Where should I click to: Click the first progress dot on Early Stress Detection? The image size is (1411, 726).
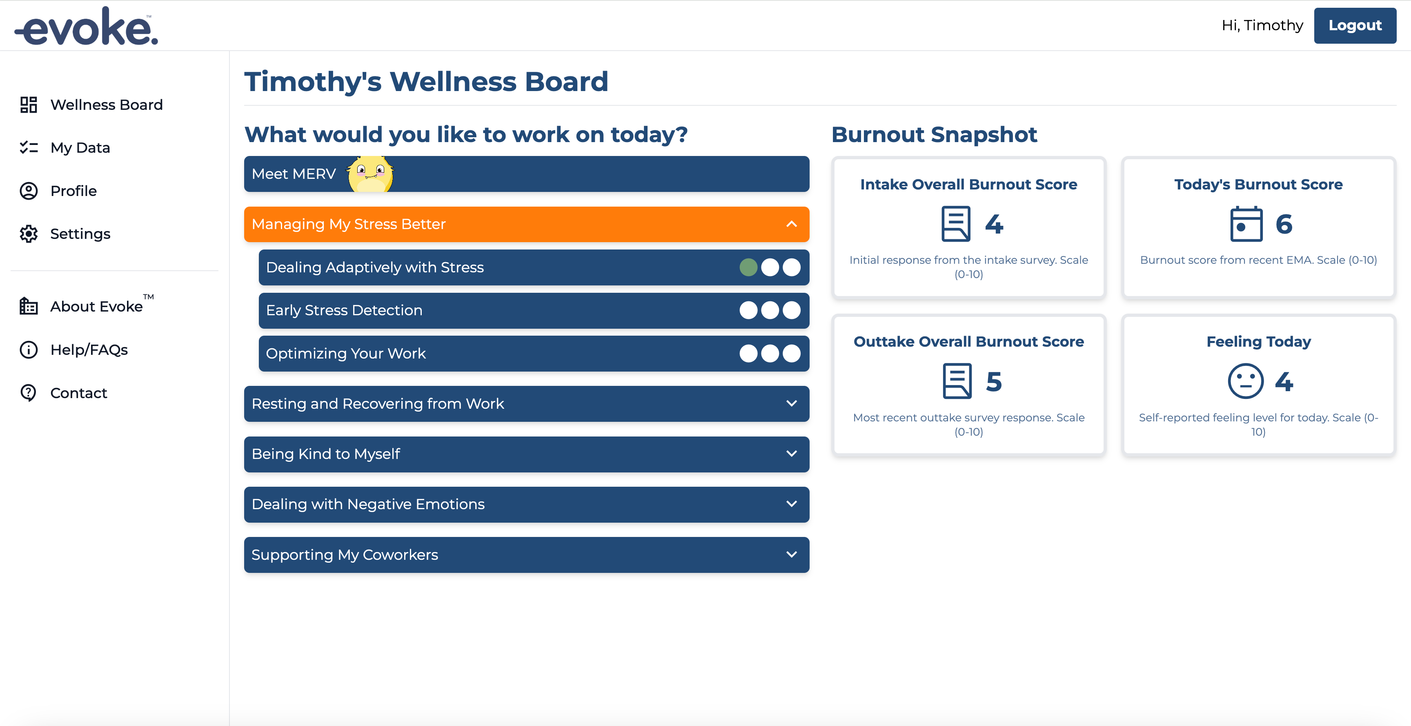[x=748, y=310]
